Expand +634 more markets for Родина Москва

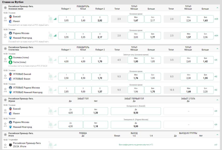point(216,36)
